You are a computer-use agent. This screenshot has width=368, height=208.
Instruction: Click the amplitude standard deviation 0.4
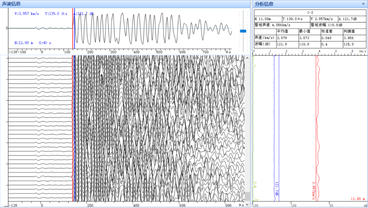332,44
